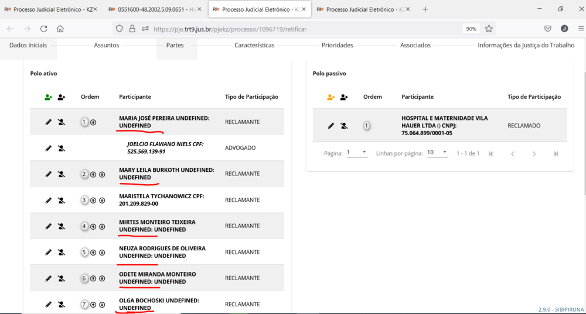The height and width of the screenshot is (314, 586).
Task: Remove participant Odete Miranda Monteiro
Action: pyautogui.click(x=62, y=278)
